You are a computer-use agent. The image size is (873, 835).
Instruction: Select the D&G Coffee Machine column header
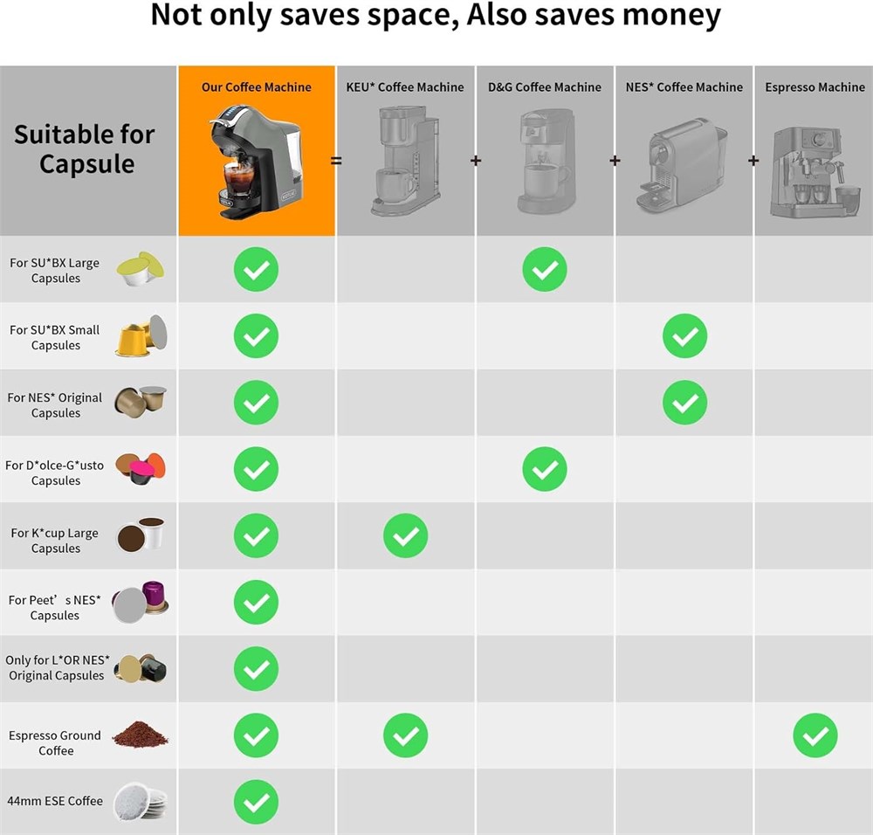[x=544, y=87]
